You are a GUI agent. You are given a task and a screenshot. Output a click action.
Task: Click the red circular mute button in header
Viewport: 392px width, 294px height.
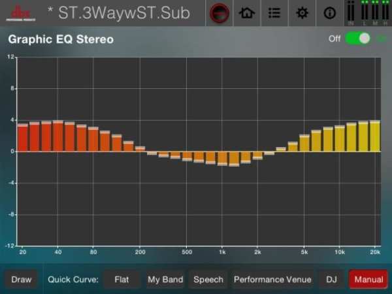220,13
